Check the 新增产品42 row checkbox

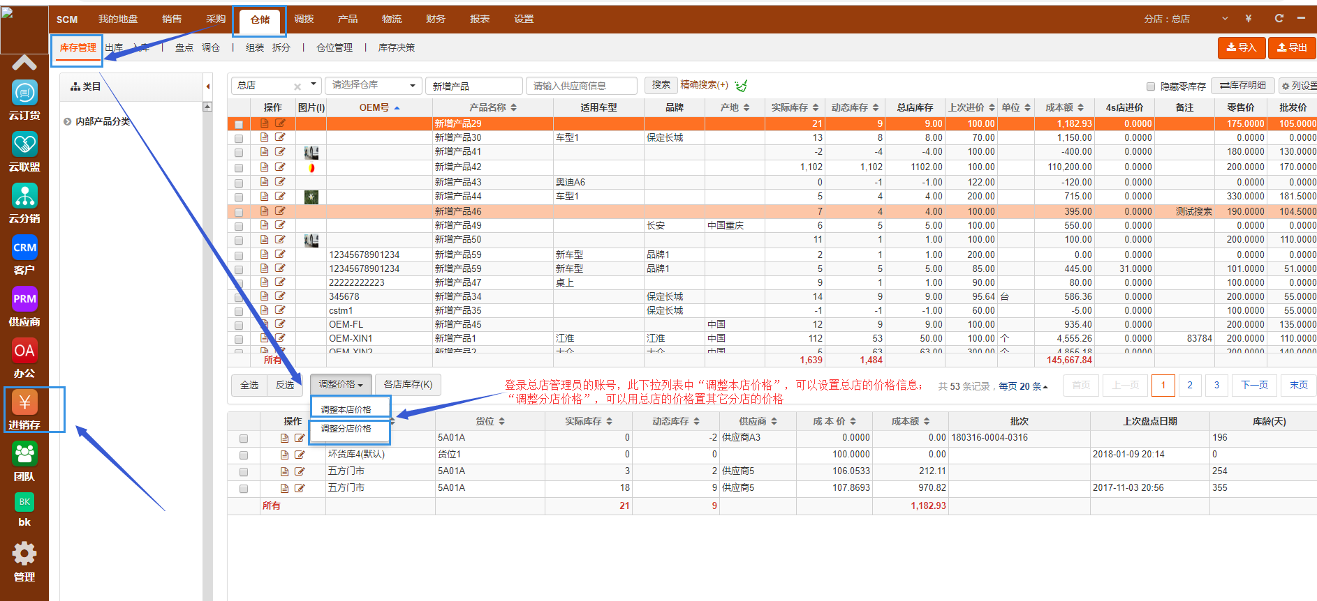point(239,167)
